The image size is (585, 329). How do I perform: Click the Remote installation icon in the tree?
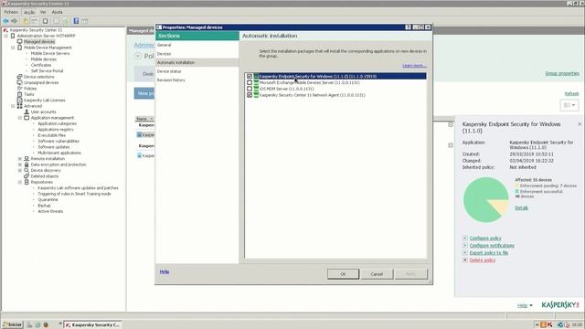27,158
